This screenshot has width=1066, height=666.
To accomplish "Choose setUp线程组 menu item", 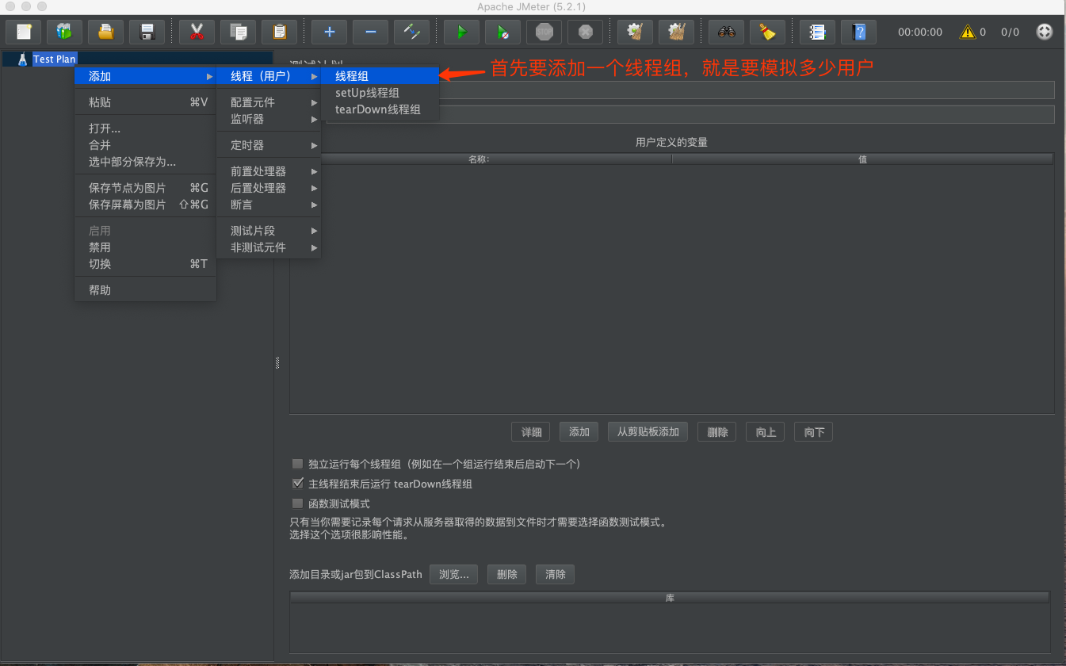I will (x=380, y=93).
